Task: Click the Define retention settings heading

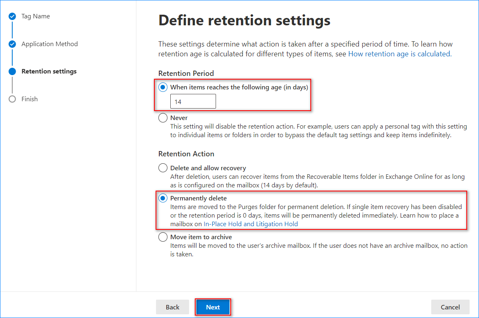Action: tap(244, 20)
